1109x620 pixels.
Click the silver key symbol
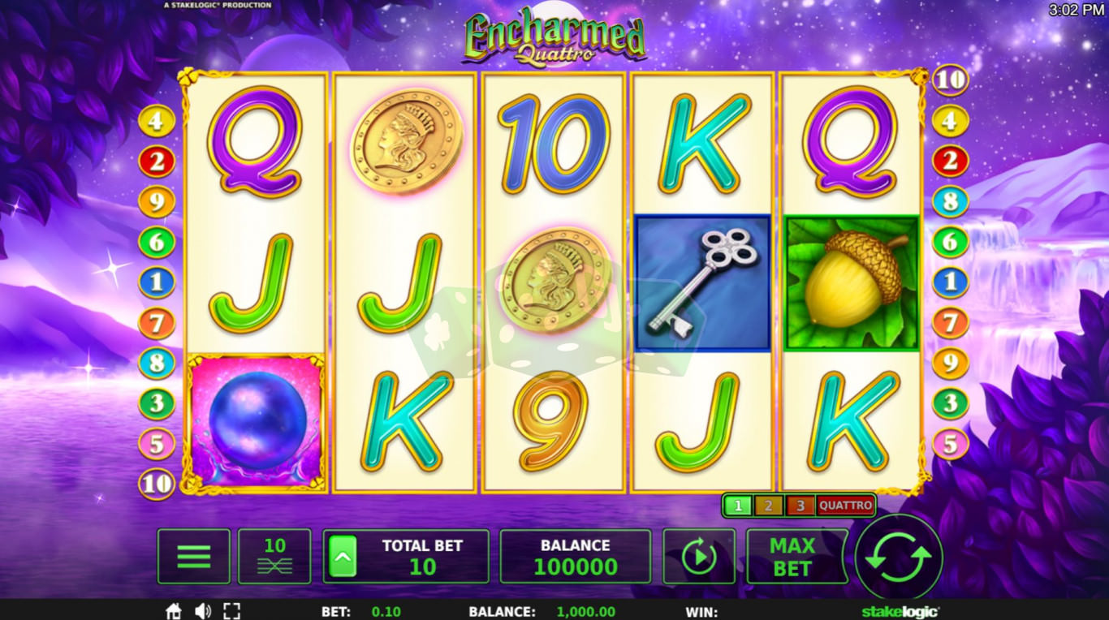tap(702, 283)
